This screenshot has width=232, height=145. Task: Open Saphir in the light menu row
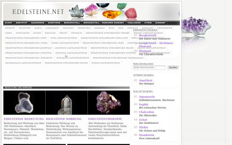click(37, 33)
